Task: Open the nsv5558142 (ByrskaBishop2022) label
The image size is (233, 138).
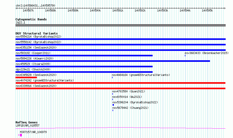Action: [x=38, y=42]
